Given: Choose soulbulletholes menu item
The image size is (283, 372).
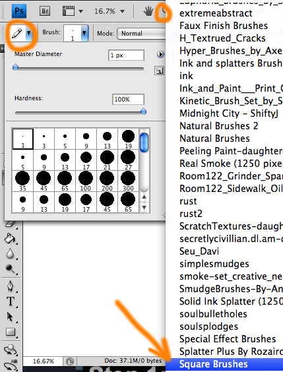Looking at the screenshot, I should 213,314.
